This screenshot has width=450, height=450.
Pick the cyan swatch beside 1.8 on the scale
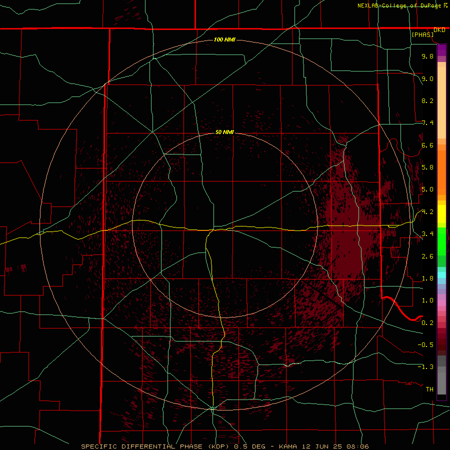tap(441, 275)
